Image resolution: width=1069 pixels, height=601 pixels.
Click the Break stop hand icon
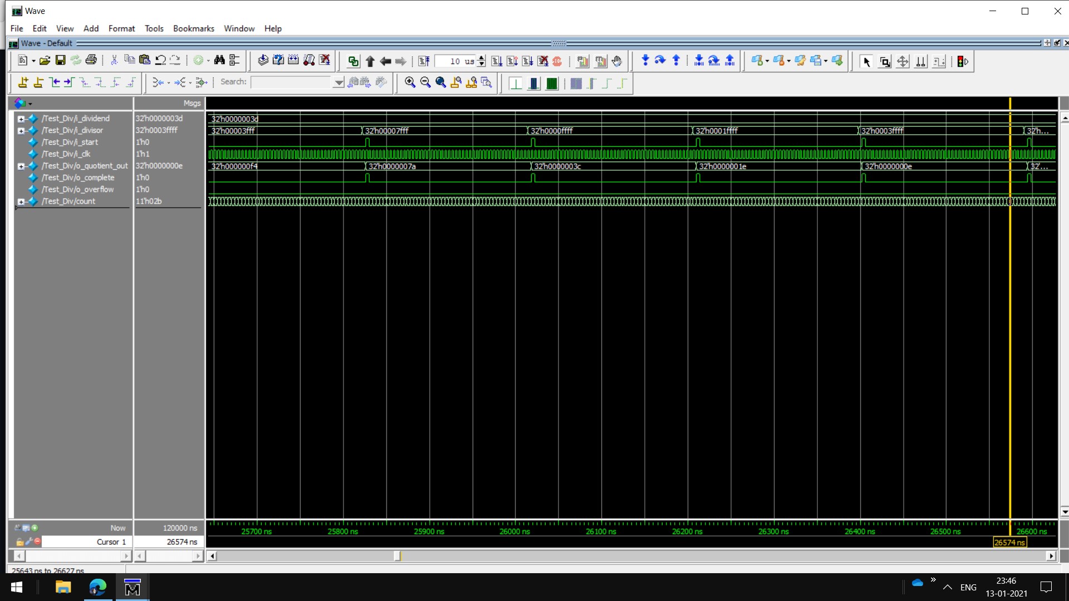tap(617, 61)
